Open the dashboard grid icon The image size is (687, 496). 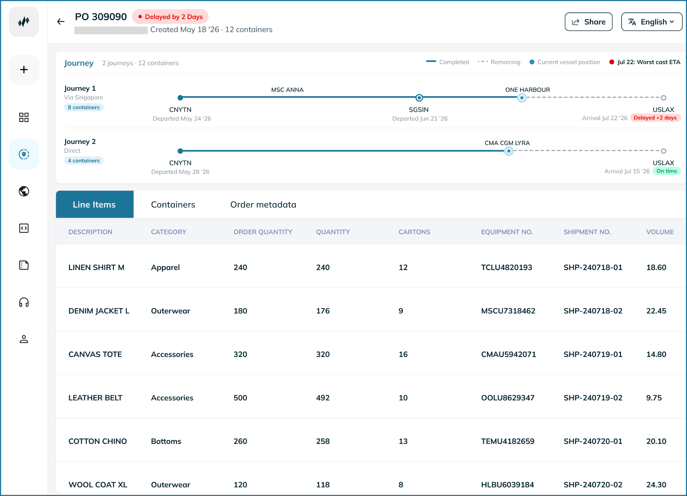click(x=24, y=117)
